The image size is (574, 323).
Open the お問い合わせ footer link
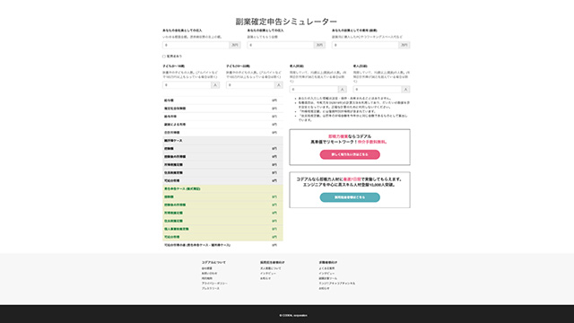(x=209, y=274)
